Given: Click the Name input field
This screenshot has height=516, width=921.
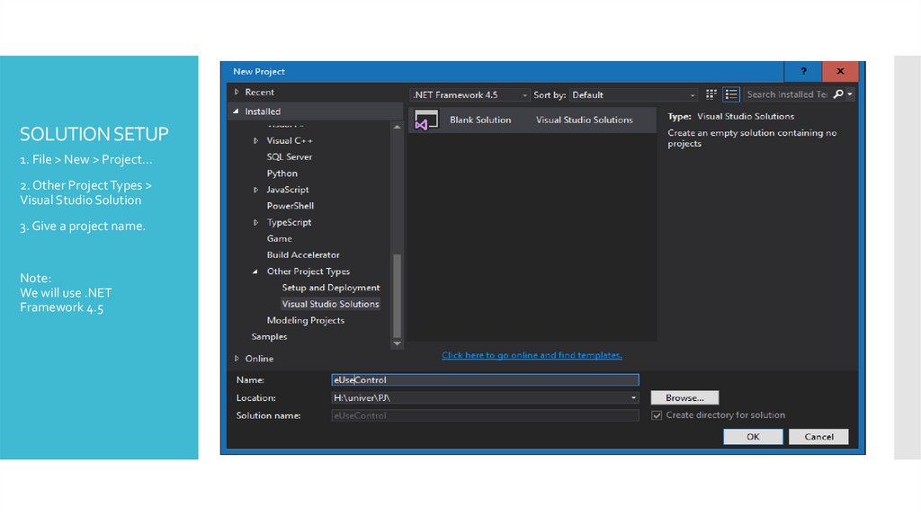Looking at the screenshot, I should tap(485, 380).
